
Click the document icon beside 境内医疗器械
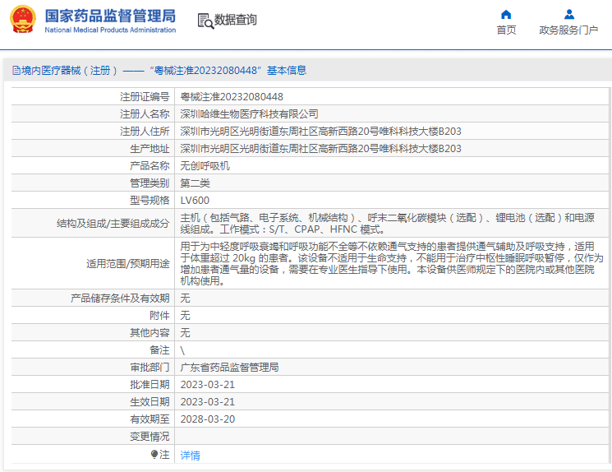[16, 71]
